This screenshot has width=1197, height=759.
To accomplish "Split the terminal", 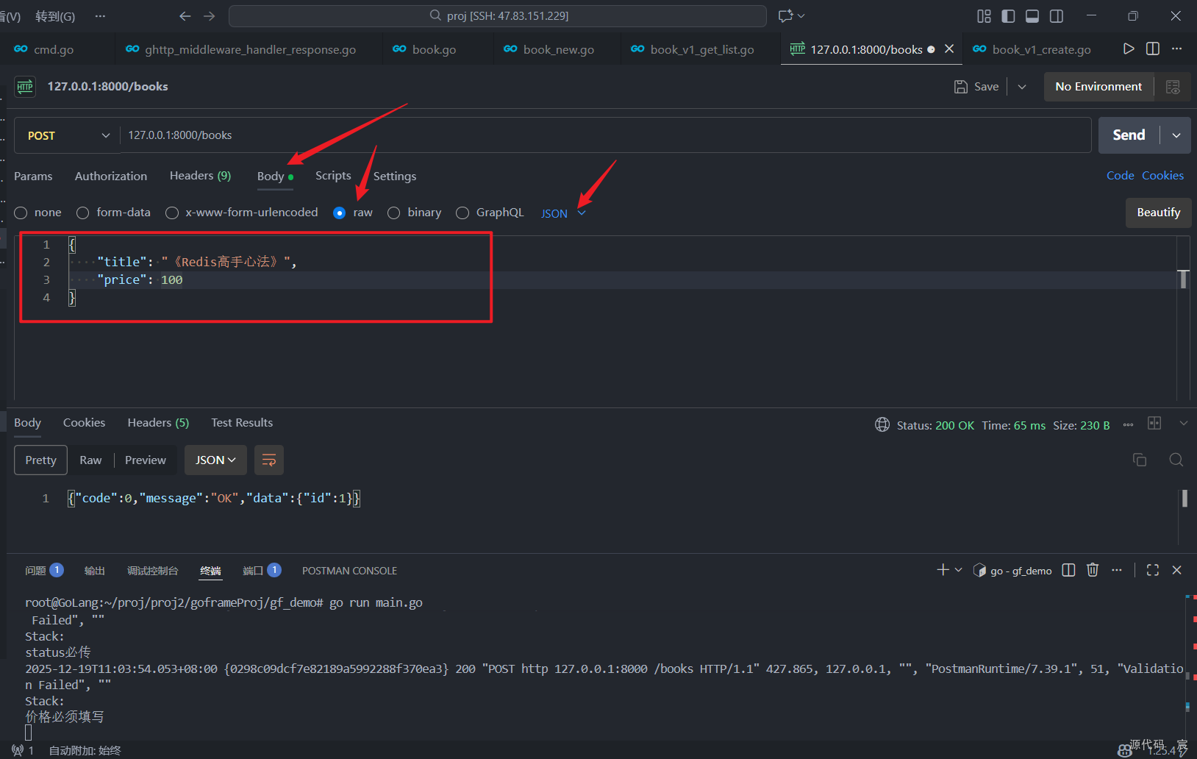I will coord(1068,570).
